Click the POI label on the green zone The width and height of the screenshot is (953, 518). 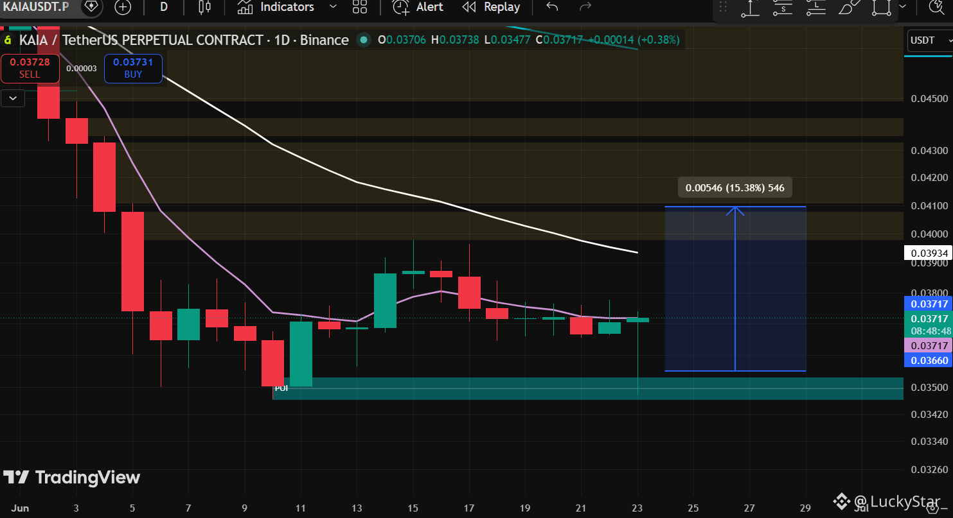281,388
